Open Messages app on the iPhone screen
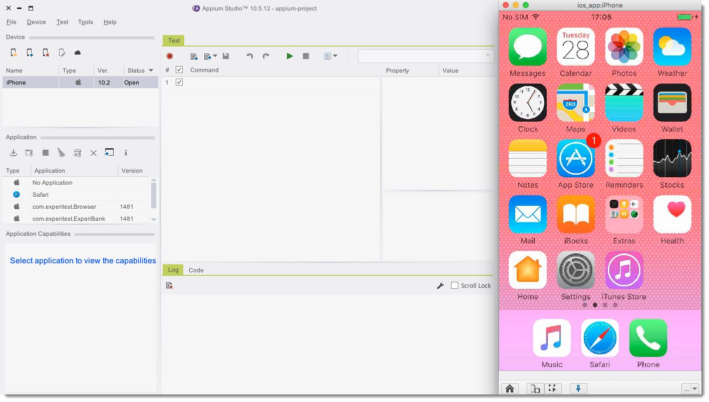 (x=527, y=47)
